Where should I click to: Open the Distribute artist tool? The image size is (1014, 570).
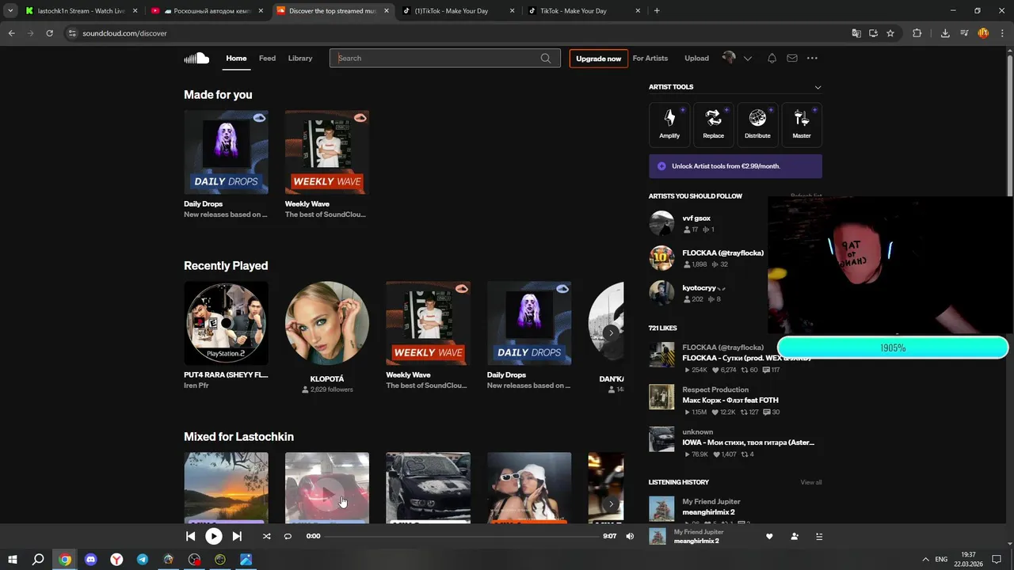[757, 125]
